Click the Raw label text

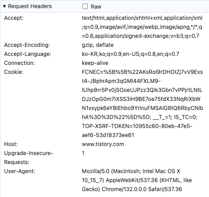click(x=96, y=7)
